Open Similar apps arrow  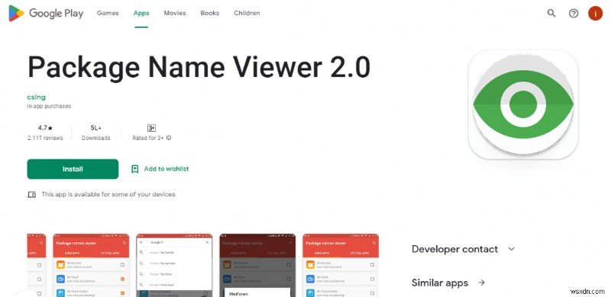(482, 283)
